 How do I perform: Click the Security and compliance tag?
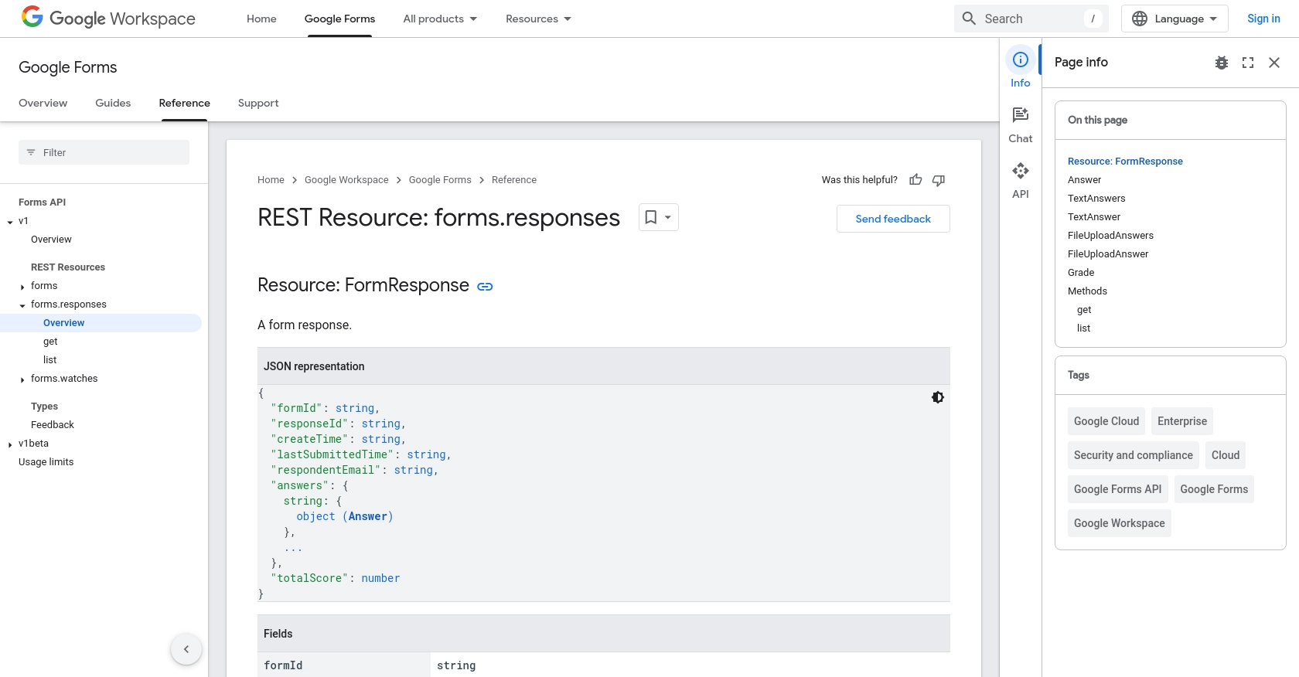click(1134, 455)
